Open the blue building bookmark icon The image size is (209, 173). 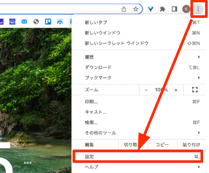(x=12, y=22)
